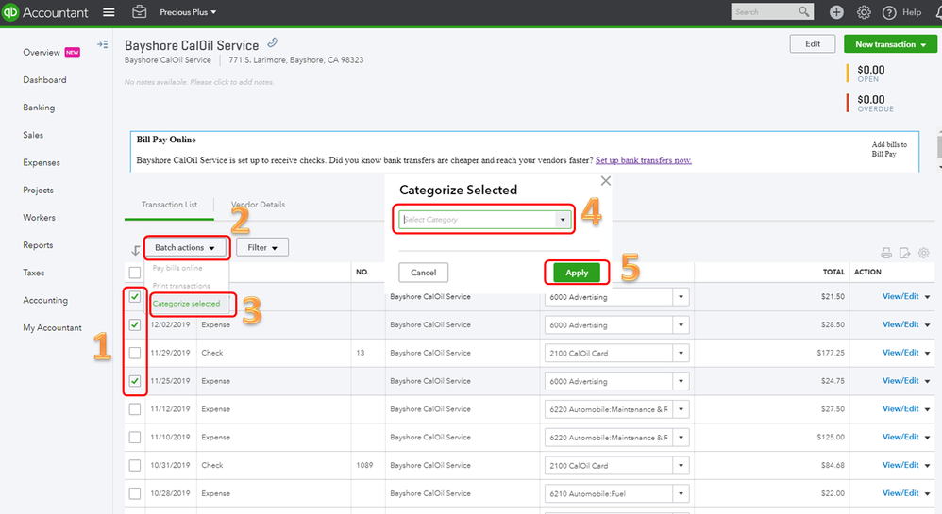942x514 pixels.
Task: Open the gear settings icon in header
Action: (864, 12)
